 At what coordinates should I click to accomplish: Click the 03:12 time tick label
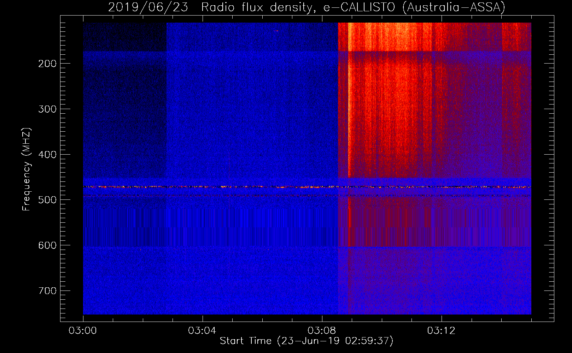tap(441, 331)
